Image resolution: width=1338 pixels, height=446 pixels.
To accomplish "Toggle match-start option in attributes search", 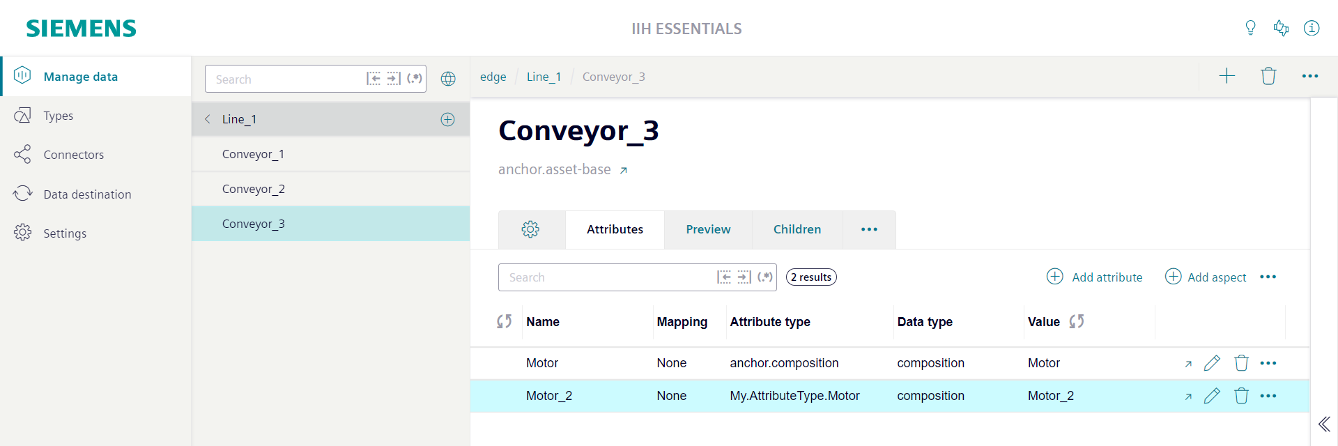I will 725,277.
